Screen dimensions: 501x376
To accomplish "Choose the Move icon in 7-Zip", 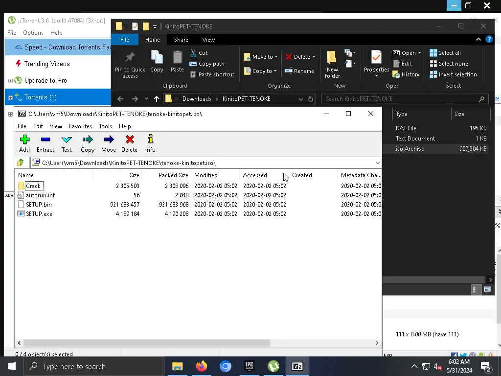I will tap(108, 143).
